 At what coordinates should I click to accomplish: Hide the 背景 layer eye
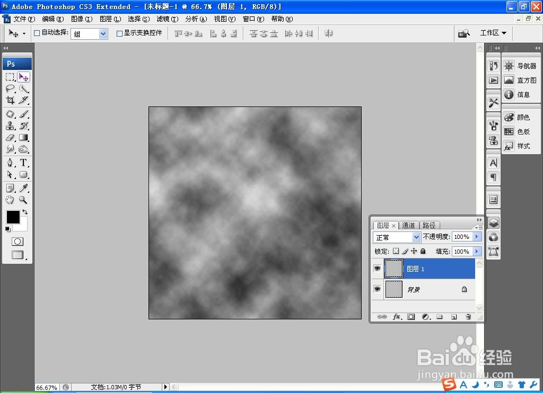tap(378, 289)
